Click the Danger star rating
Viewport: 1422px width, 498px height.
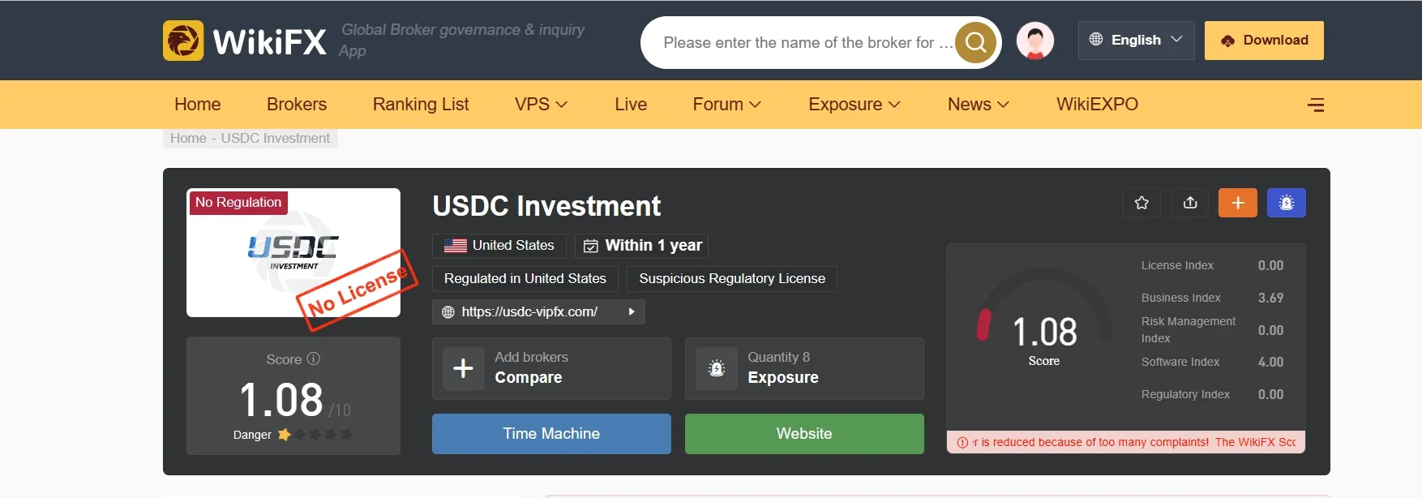pos(315,435)
